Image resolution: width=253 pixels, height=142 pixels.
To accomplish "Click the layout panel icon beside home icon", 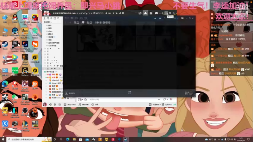I will (x=151, y=13).
